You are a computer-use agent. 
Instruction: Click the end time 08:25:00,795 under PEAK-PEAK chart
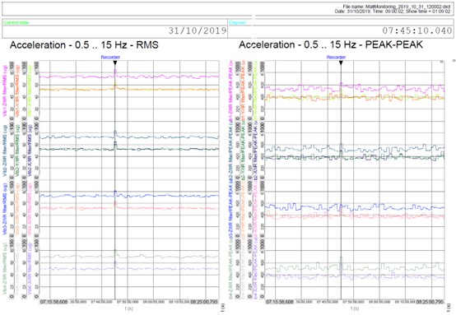point(430,302)
